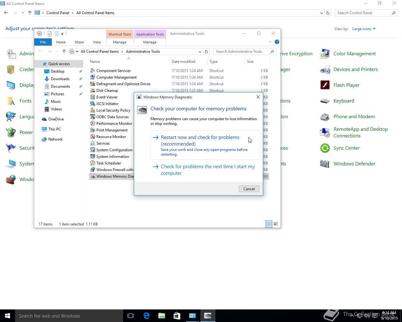Click the Help question mark in Administrative Tools
402x322 pixels.
[277, 42]
